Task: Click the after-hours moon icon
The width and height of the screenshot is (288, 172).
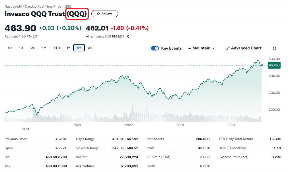Action: (x=128, y=36)
